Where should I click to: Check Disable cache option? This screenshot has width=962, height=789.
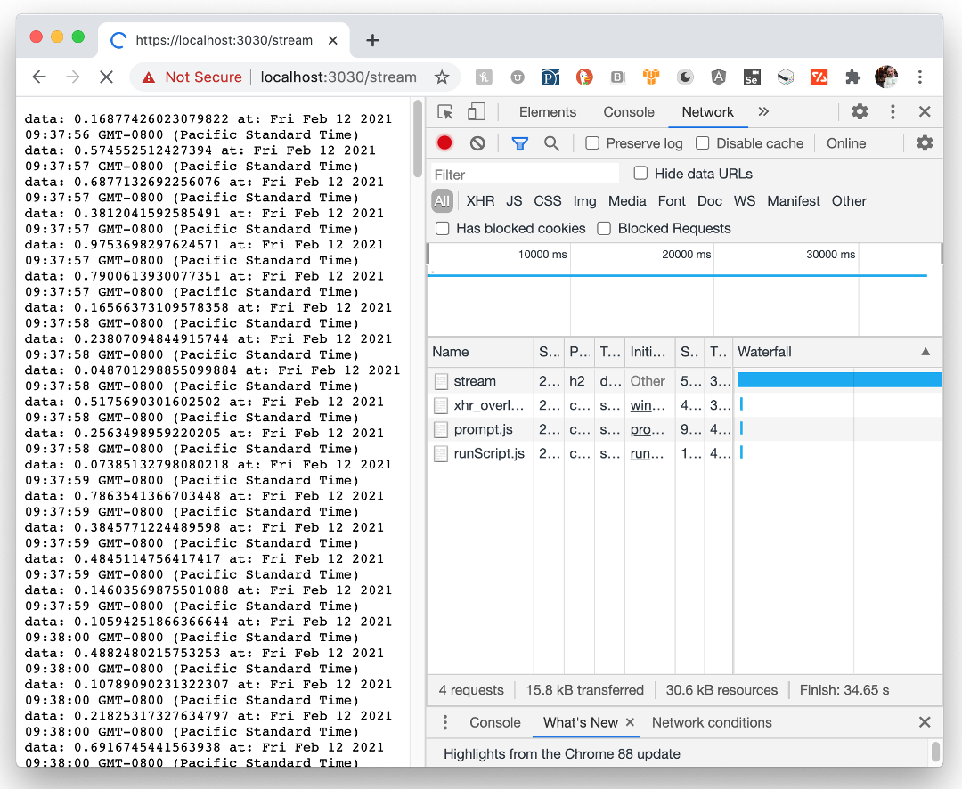point(703,143)
